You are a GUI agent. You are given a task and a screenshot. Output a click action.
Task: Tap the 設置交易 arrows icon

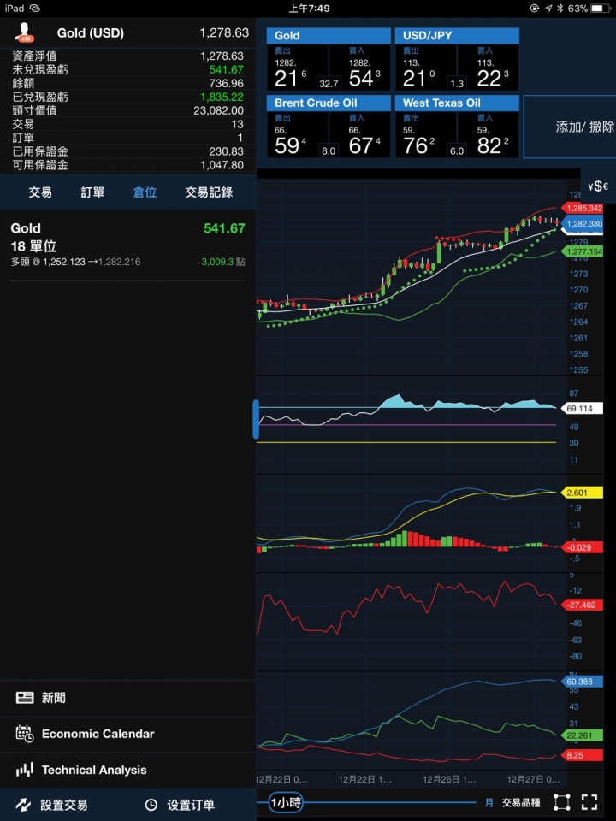click(x=23, y=805)
